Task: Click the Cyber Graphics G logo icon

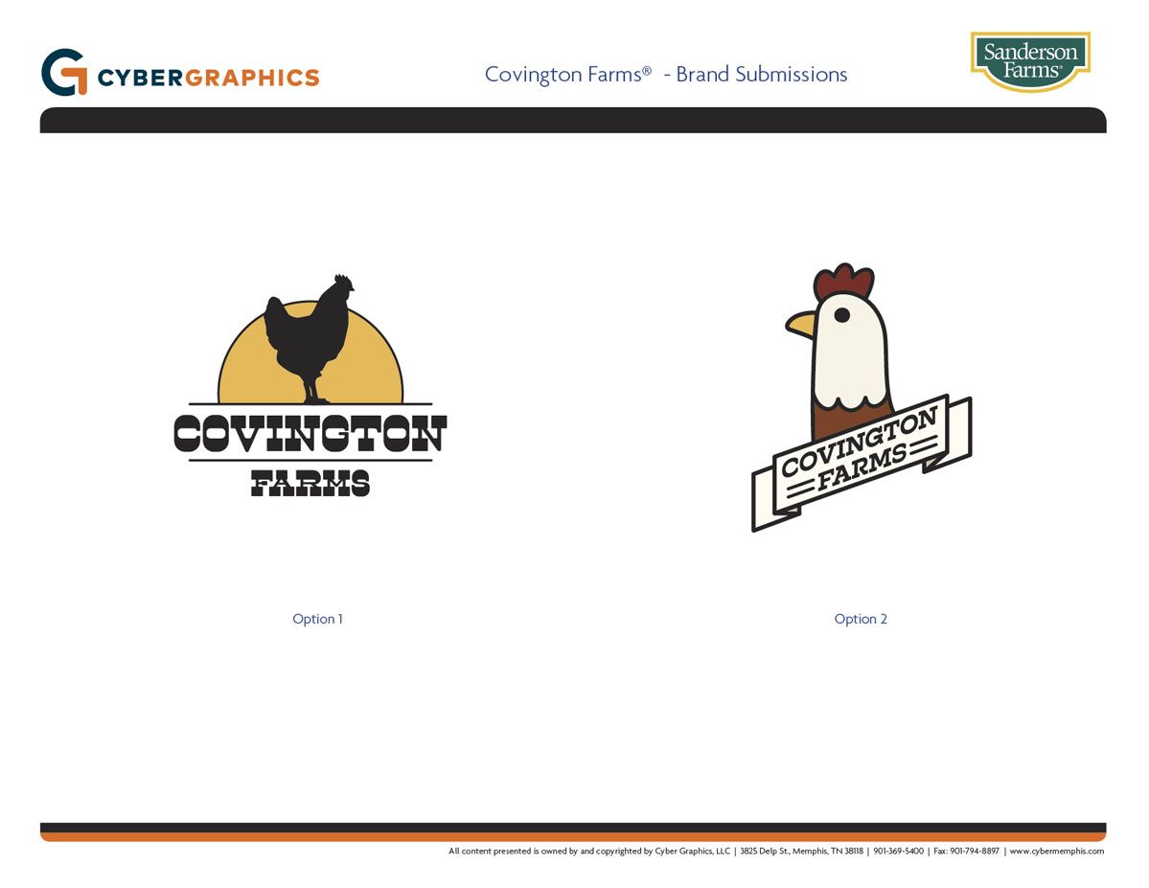Action: tap(64, 74)
